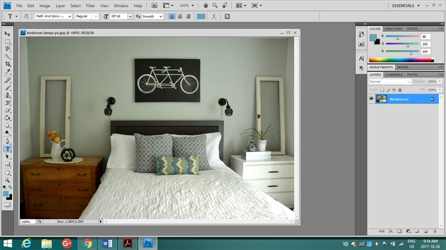
Task: Toggle the Character and Paragraph panels button
Action: coord(227,16)
